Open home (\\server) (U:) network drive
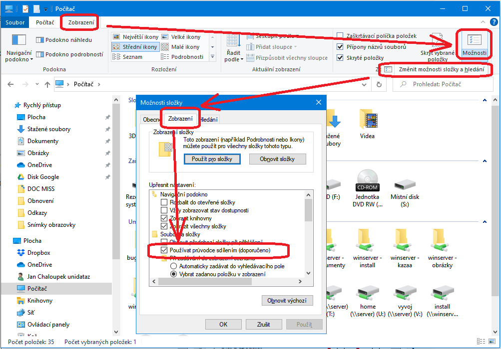Screen dimensions: 501x349 point(368,302)
